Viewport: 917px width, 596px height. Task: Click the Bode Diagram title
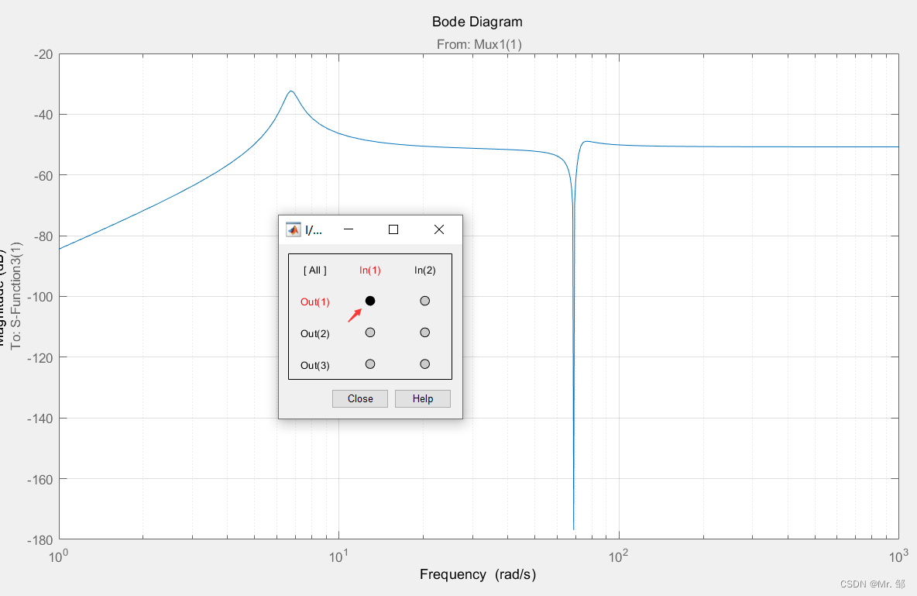coord(477,22)
